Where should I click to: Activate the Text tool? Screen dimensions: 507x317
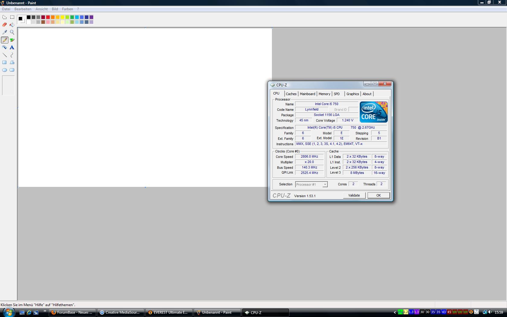click(12, 47)
